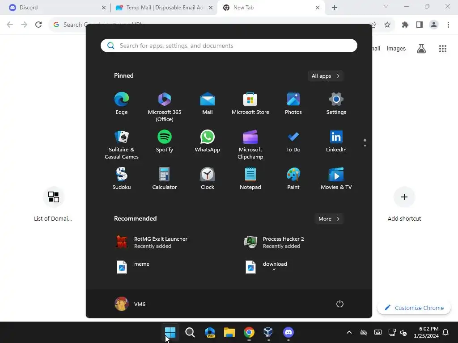
Task: Open clock and date flyout
Action: (426, 332)
